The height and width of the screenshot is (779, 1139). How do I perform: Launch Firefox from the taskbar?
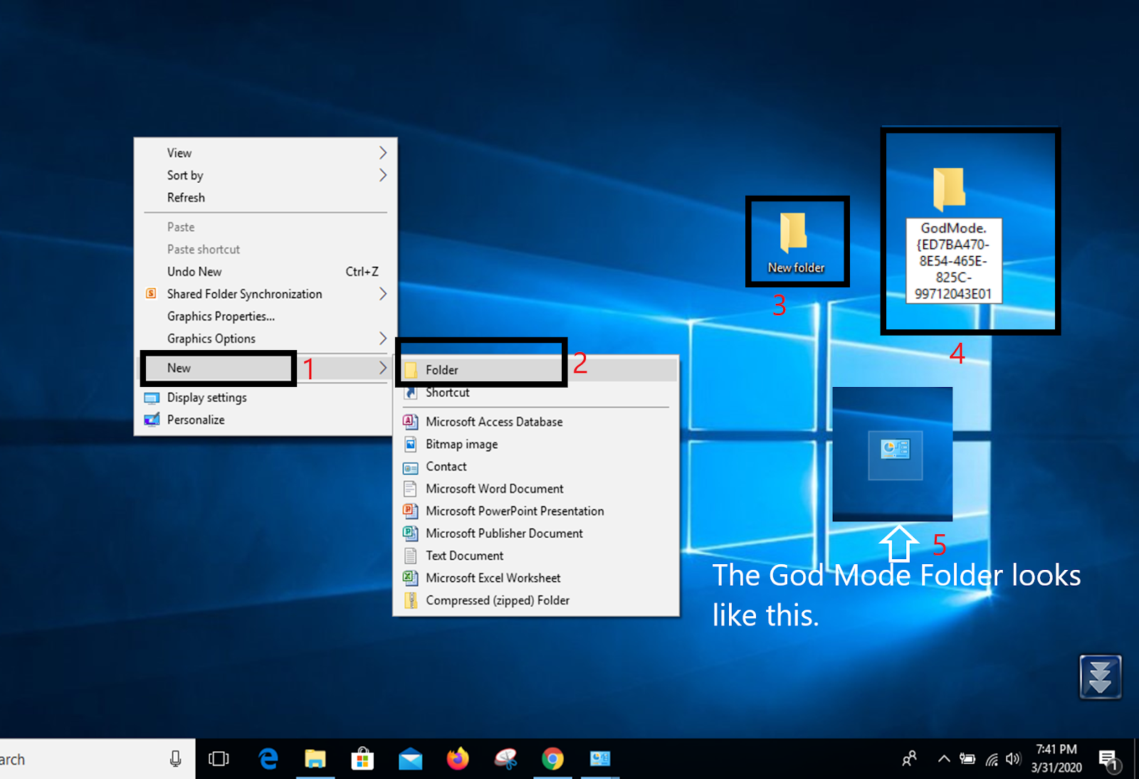pyautogui.click(x=458, y=759)
